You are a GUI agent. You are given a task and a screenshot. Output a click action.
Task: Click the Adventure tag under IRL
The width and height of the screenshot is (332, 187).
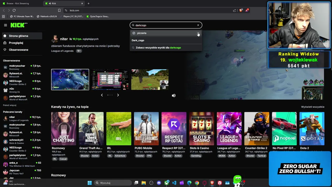[x=120, y=156]
